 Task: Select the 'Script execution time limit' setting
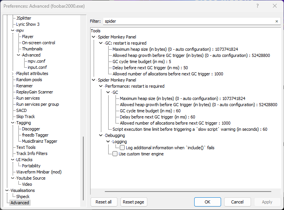tap(190, 129)
